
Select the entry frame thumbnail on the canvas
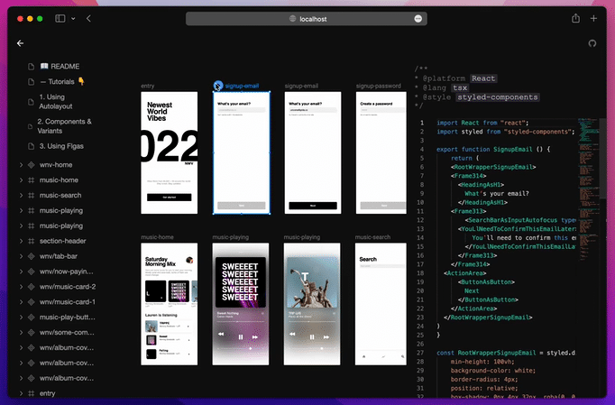click(x=170, y=152)
